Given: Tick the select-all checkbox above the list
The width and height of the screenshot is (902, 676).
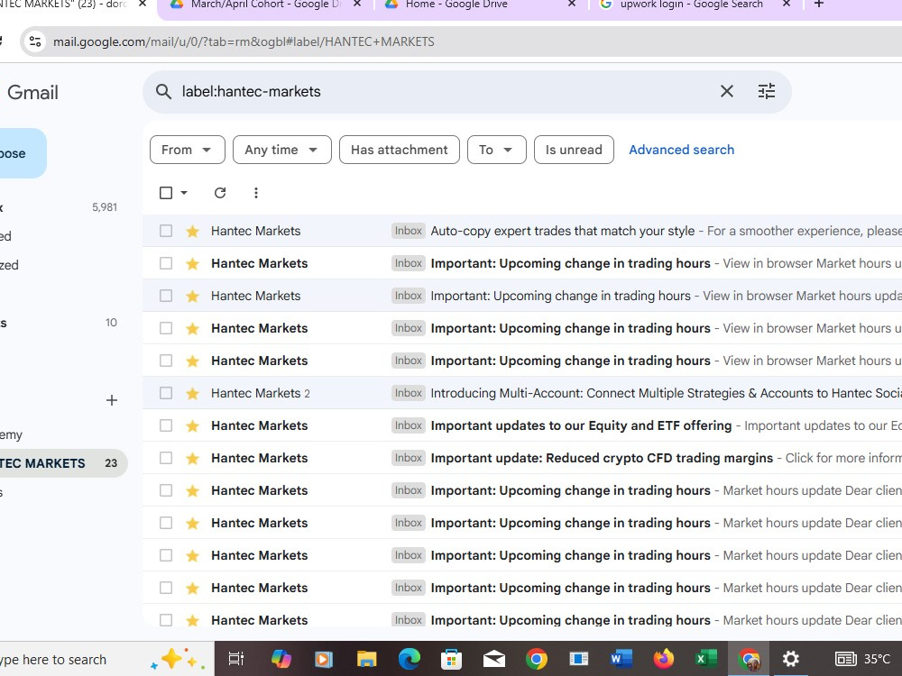Looking at the screenshot, I should click(x=166, y=193).
